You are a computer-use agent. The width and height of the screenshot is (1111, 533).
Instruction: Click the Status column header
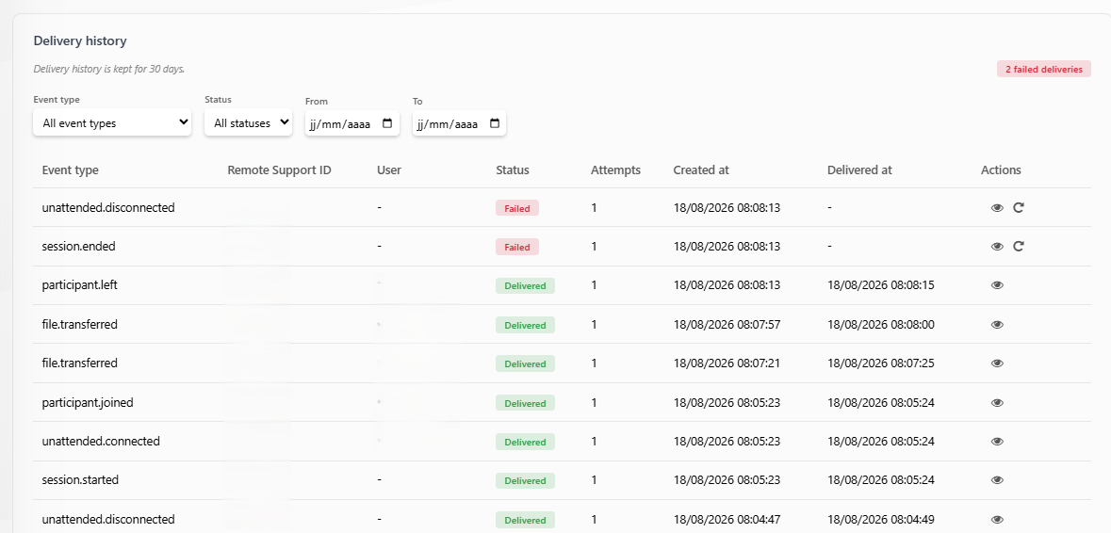tap(513, 170)
